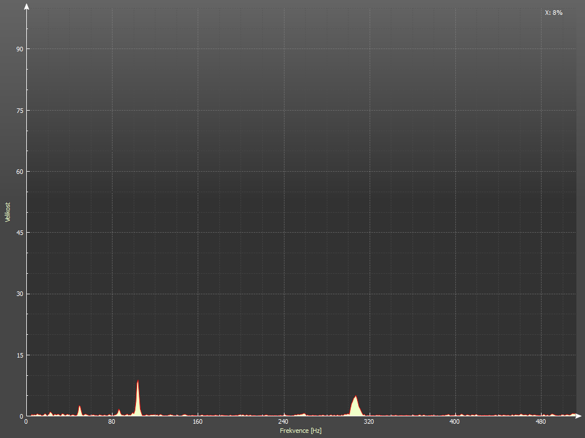This screenshot has height=438, width=585.
Task: Click the 15 tick label on Velikost axis
Action: point(19,355)
